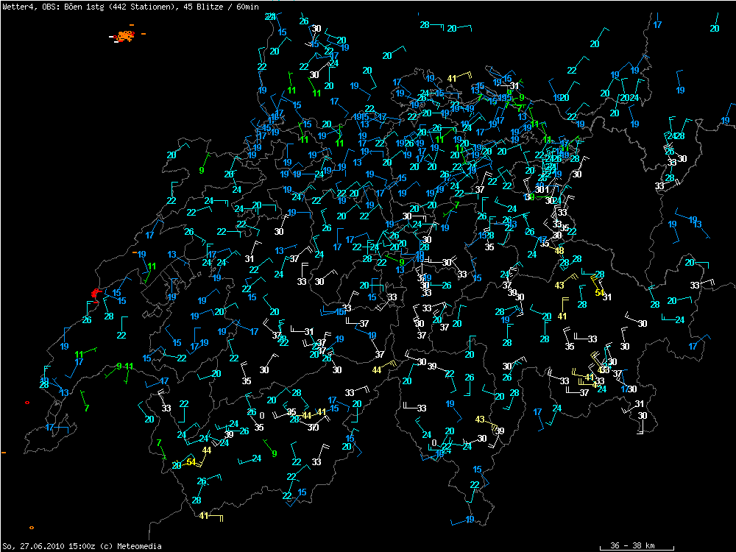Select the yellow 43 marker beside white 39
This screenshot has height=552, width=736.
[x=480, y=419]
